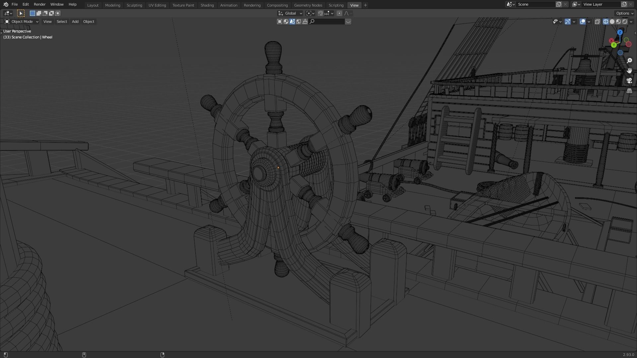
Task: Switch to rendered viewport shading
Action: click(x=625, y=22)
